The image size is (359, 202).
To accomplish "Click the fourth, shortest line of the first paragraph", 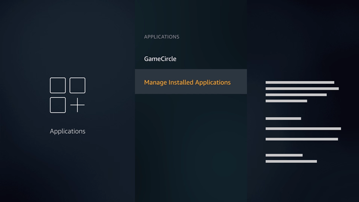I will click(x=286, y=101).
